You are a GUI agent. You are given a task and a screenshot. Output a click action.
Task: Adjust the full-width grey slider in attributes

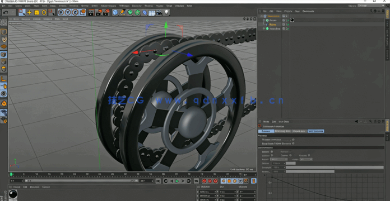pyautogui.click(x=335, y=167)
